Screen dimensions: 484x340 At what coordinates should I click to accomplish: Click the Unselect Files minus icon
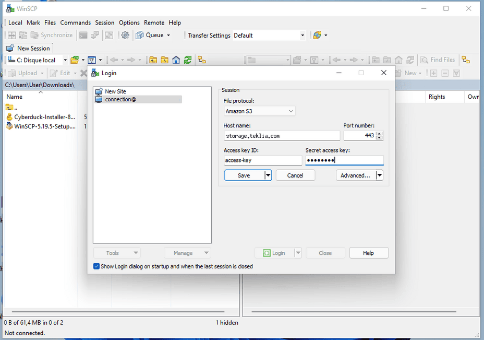(445, 73)
